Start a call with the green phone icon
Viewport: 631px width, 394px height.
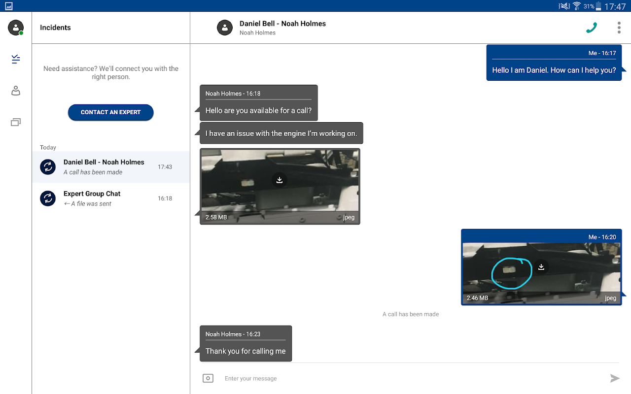click(x=592, y=28)
